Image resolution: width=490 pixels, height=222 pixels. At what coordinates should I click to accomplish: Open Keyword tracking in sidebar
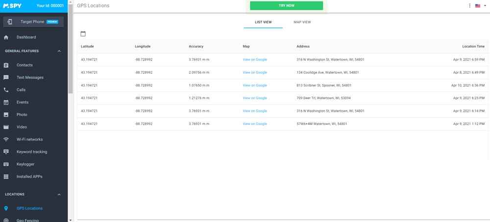[x=32, y=152]
